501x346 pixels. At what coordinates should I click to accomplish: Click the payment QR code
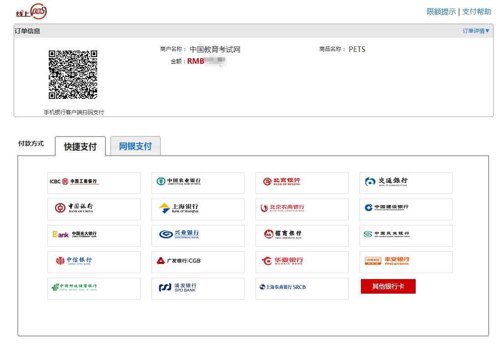[73, 74]
